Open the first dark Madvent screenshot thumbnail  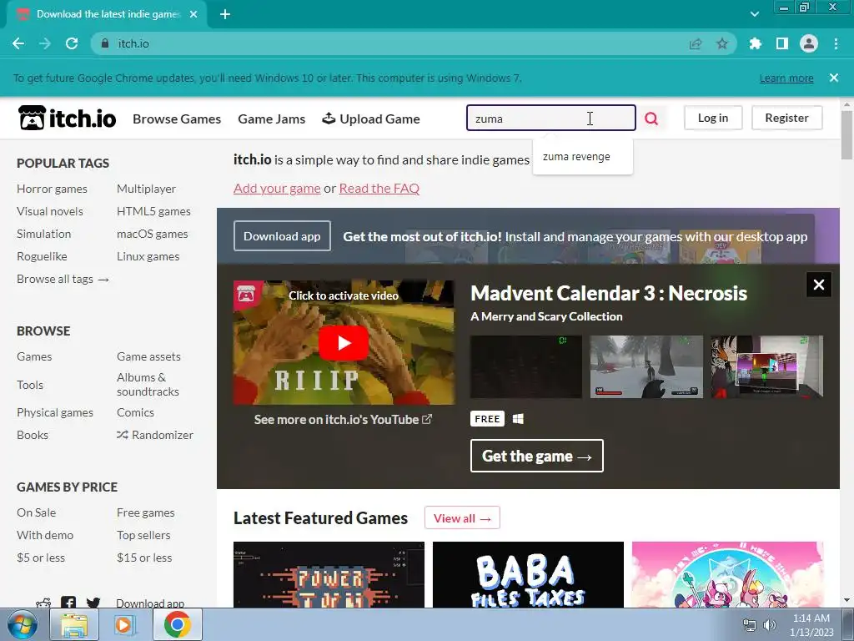(x=526, y=366)
